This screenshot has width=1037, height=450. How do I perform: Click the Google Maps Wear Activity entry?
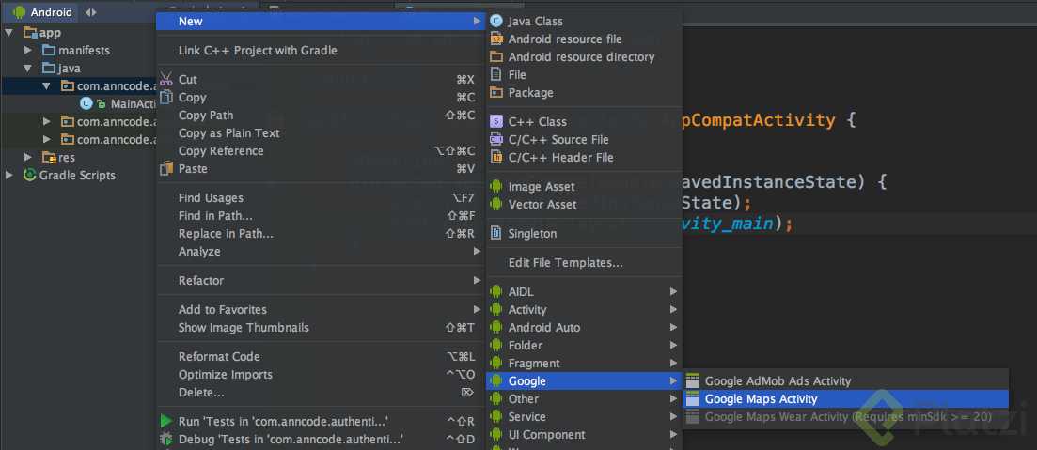(845, 416)
